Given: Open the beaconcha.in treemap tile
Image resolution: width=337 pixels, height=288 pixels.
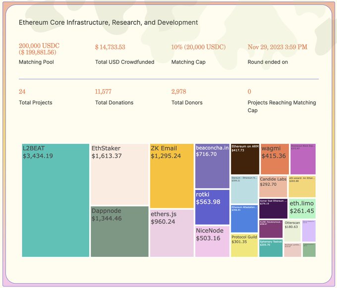Looking at the screenshot, I should point(212,166).
